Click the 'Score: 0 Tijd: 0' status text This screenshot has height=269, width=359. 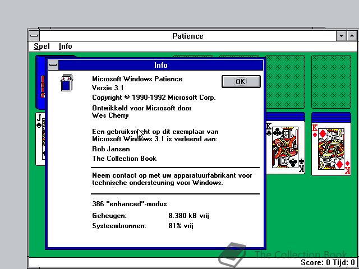click(x=328, y=262)
